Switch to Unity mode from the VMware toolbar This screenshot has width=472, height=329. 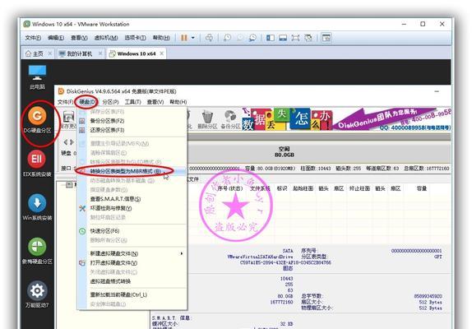coord(308,38)
